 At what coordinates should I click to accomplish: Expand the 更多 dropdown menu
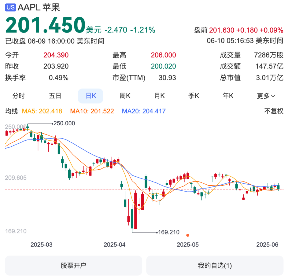266,96
